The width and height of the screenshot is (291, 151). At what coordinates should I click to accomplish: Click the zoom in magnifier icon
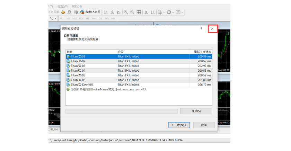point(126,12)
